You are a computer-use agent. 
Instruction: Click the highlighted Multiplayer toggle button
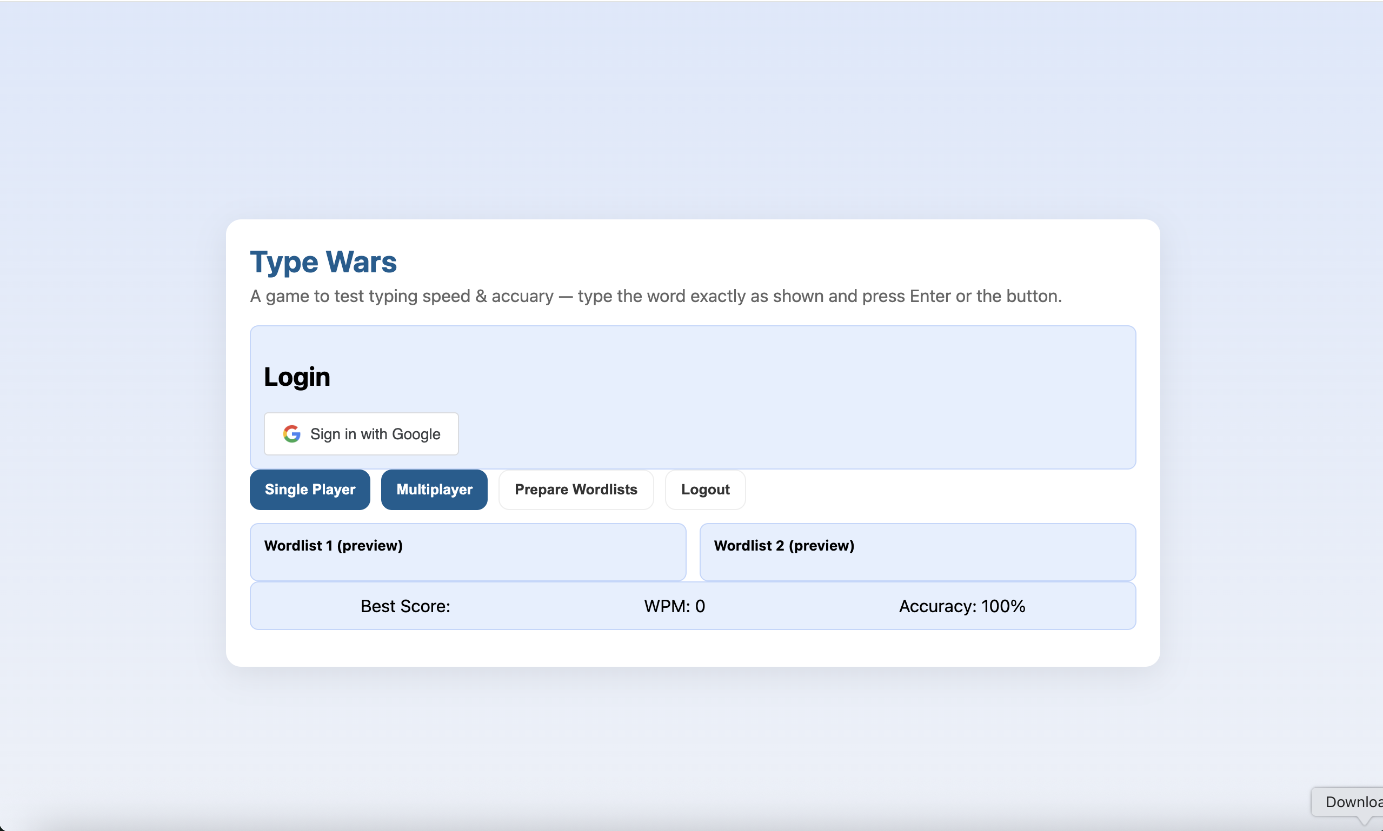434,489
